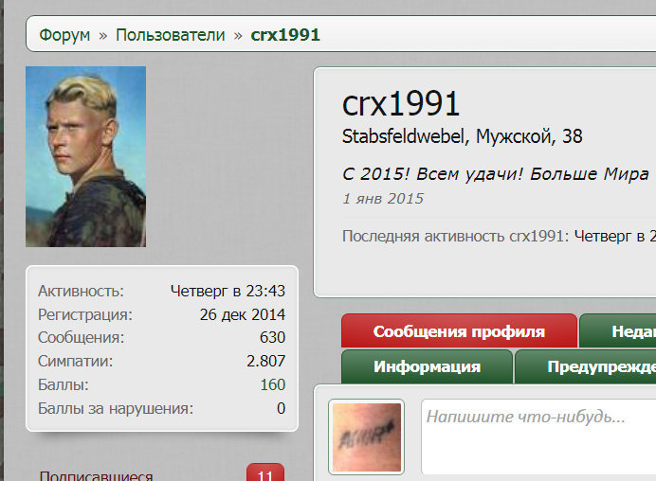Open the small tattoo avatar thumbnail
This screenshot has width=656, height=481.
[x=367, y=436]
